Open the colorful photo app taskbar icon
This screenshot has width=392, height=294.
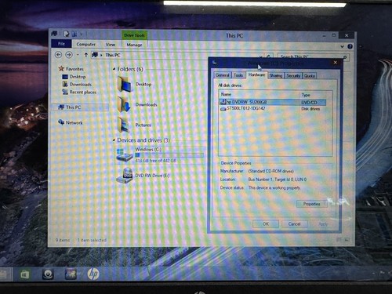pyautogui.click(x=71, y=274)
